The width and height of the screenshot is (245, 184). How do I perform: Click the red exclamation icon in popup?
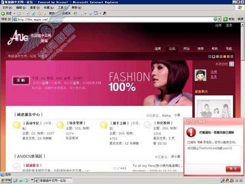pyautogui.click(x=191, y=132)
